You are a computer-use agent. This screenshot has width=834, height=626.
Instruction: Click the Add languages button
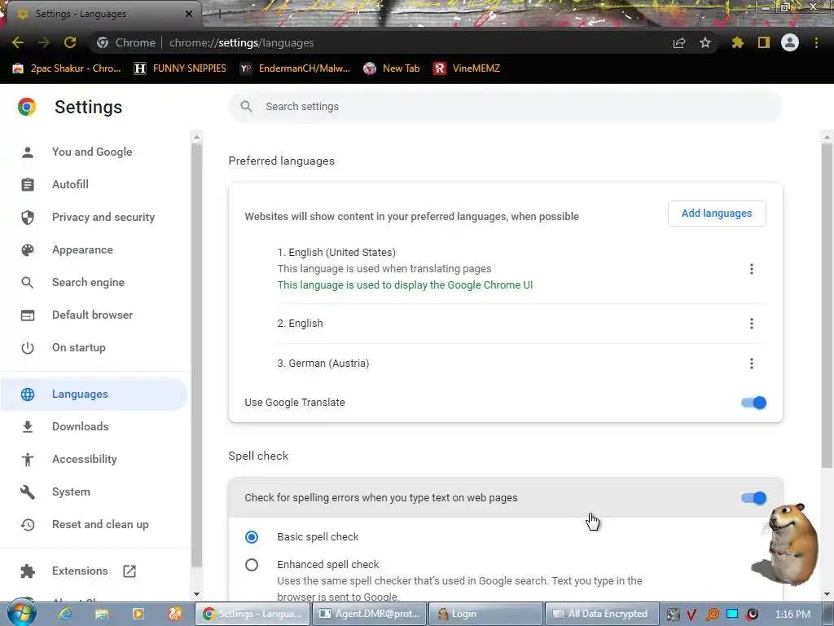pos(717,214)
